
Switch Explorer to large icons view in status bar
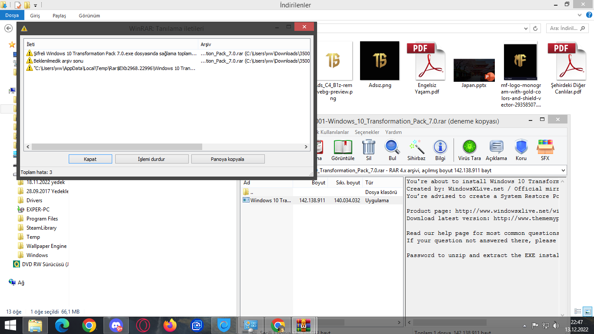(587, 311)
